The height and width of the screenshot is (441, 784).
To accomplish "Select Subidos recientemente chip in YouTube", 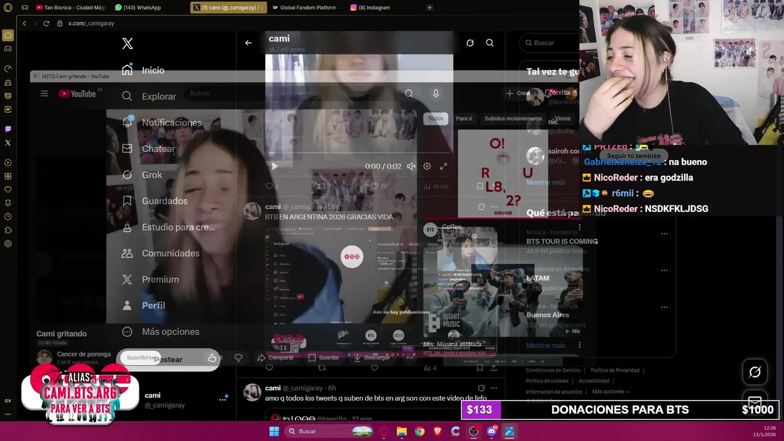I will (513, 118).
